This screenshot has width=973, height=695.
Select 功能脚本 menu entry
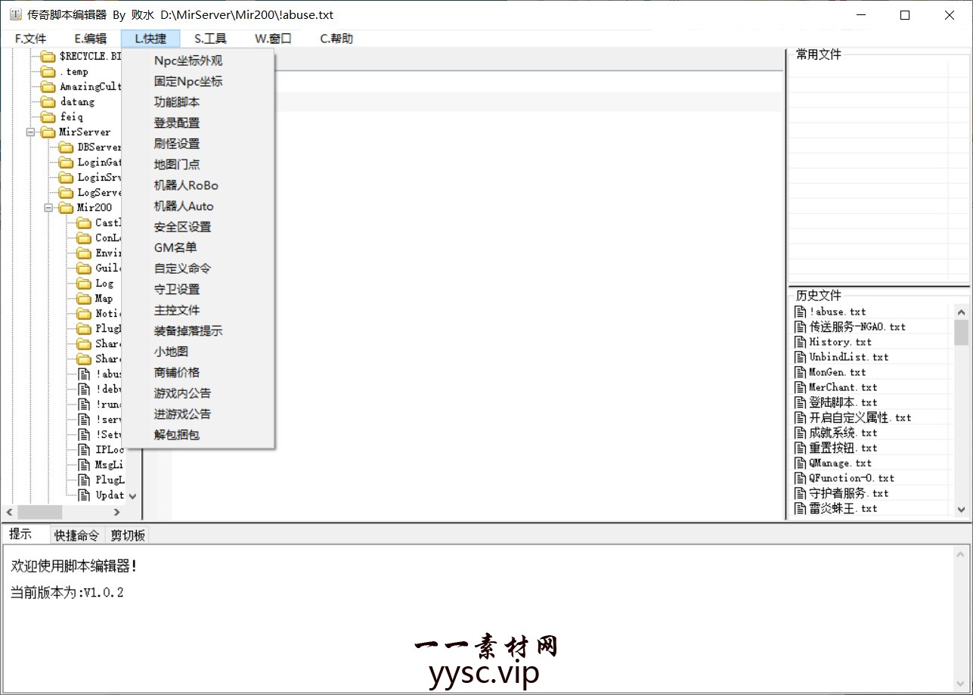point(177,102)
